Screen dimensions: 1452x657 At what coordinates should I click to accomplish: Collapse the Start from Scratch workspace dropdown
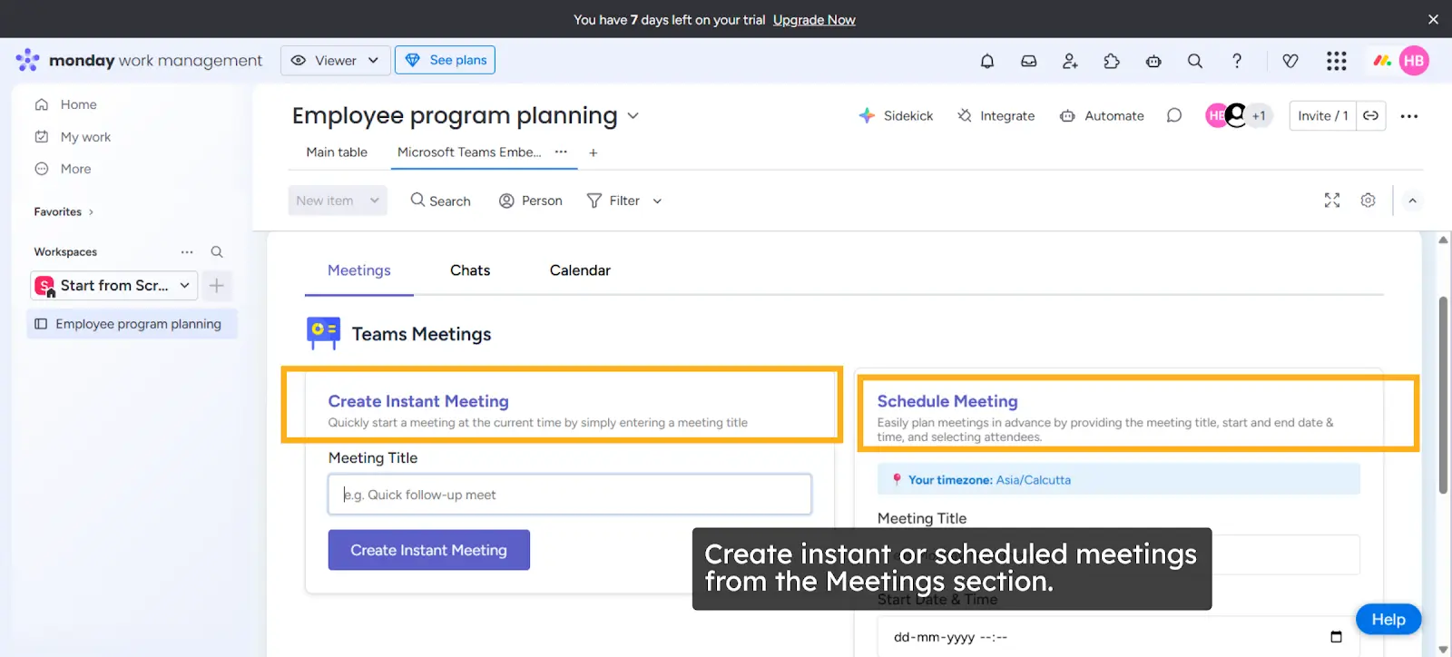(x=184, y=285)
